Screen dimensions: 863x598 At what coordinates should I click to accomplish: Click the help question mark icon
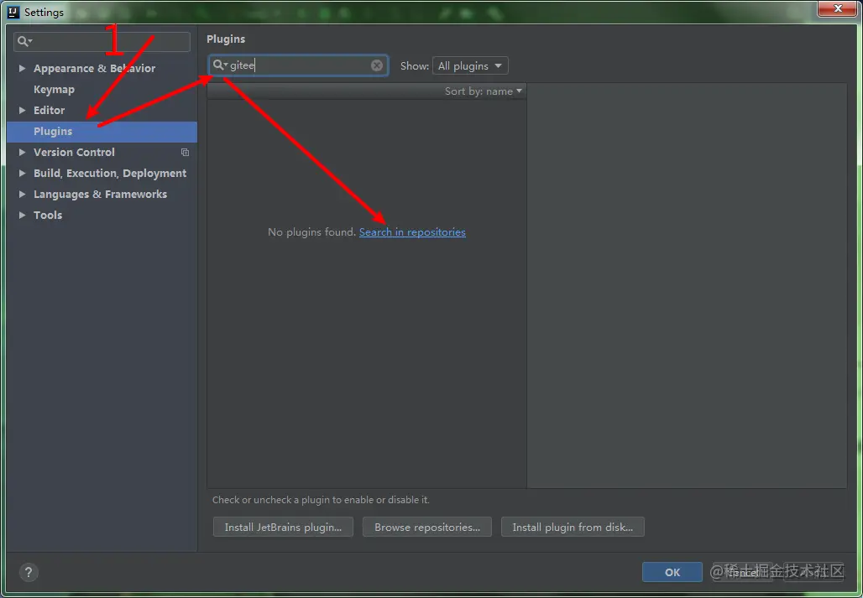pyautogui.click(x=29, y=572)
